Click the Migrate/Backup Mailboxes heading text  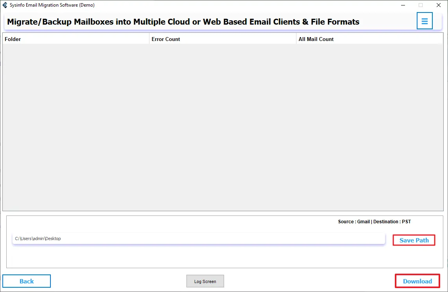(x=183, y=22)
